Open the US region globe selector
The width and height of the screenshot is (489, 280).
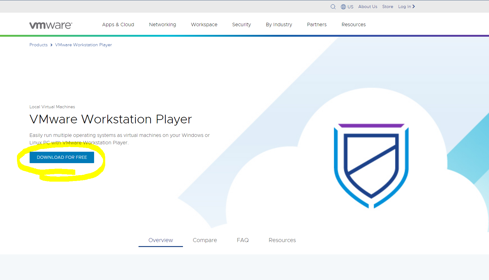click(347, 7)
